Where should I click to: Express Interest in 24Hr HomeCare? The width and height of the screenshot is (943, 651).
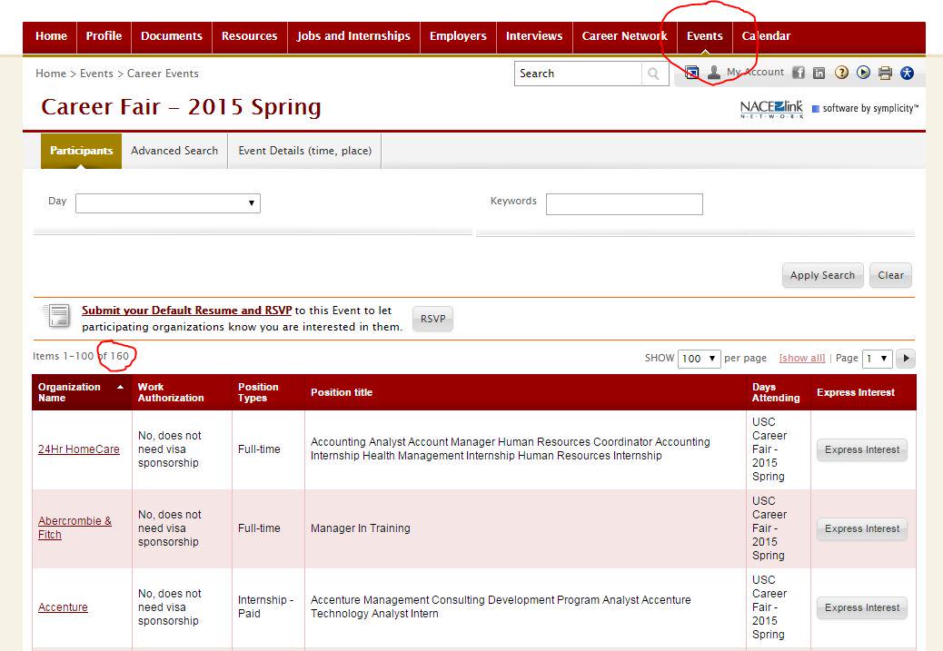862,449
